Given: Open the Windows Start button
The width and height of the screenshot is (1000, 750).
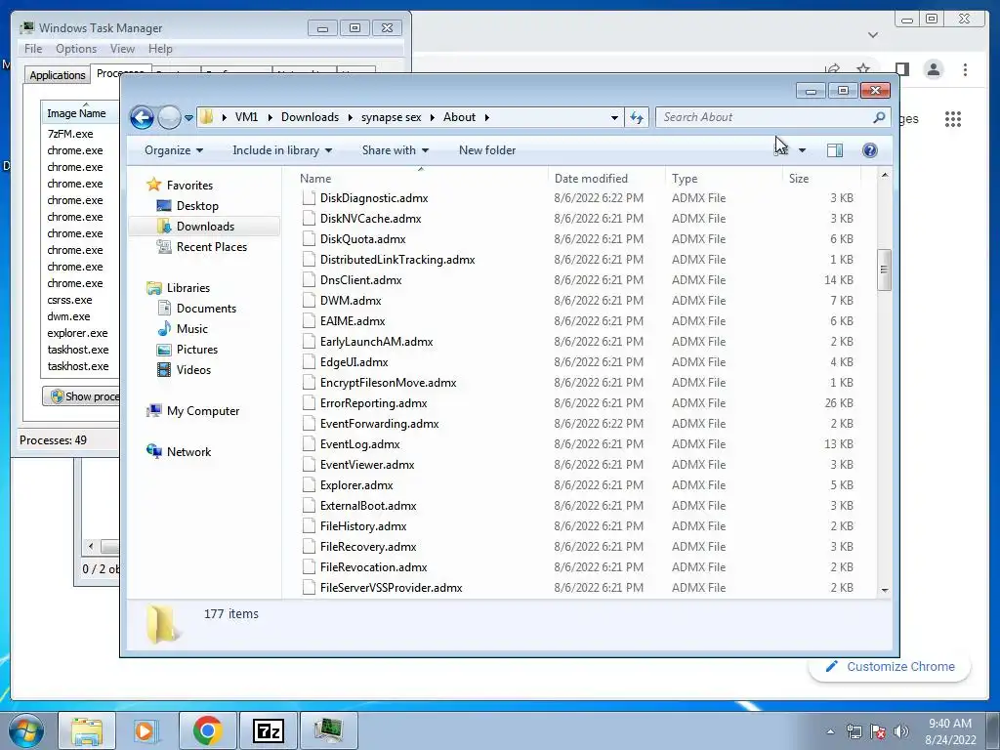Looking at the screenshot, I should pos(26,730).
